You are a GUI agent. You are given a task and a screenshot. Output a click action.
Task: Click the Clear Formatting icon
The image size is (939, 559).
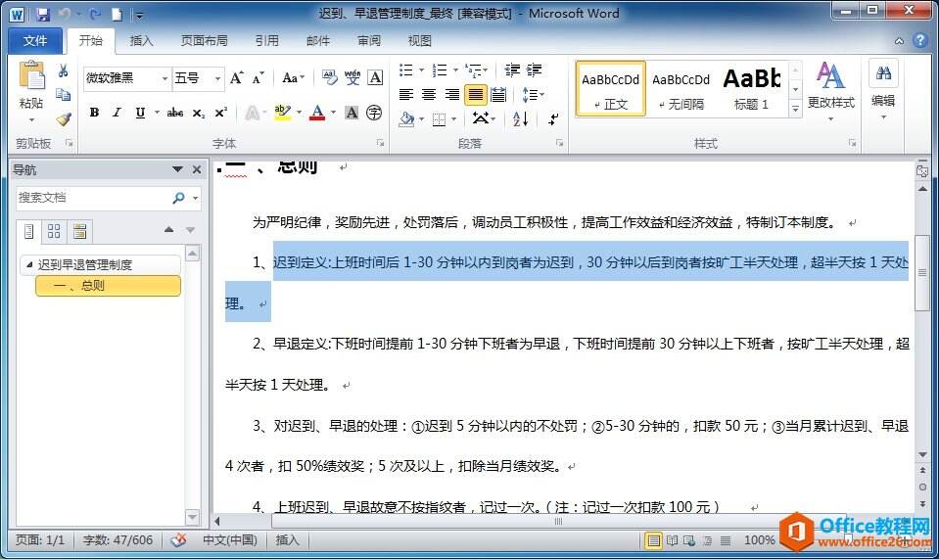click(329, 77)
